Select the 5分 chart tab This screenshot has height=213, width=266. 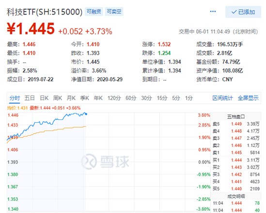176,98
